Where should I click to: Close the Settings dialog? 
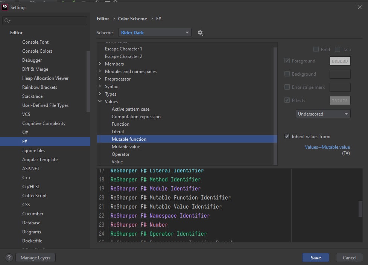point(360,7)
